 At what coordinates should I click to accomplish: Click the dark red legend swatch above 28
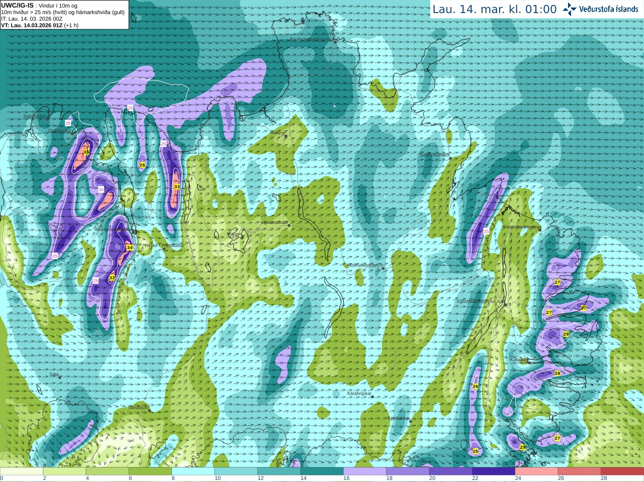pyautogui.click(x=622, y=471)
